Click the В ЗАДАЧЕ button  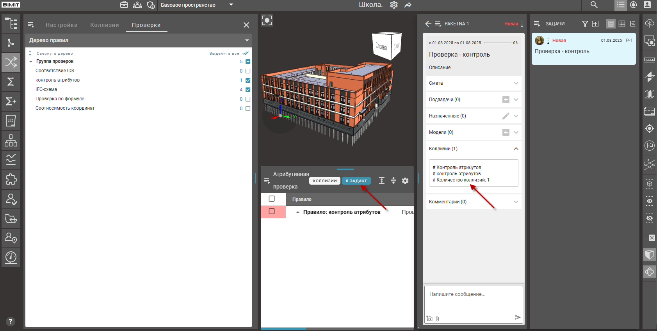pos(356,181)
